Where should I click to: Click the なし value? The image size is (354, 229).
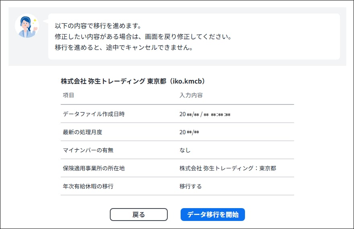click(x=185, y=150)
